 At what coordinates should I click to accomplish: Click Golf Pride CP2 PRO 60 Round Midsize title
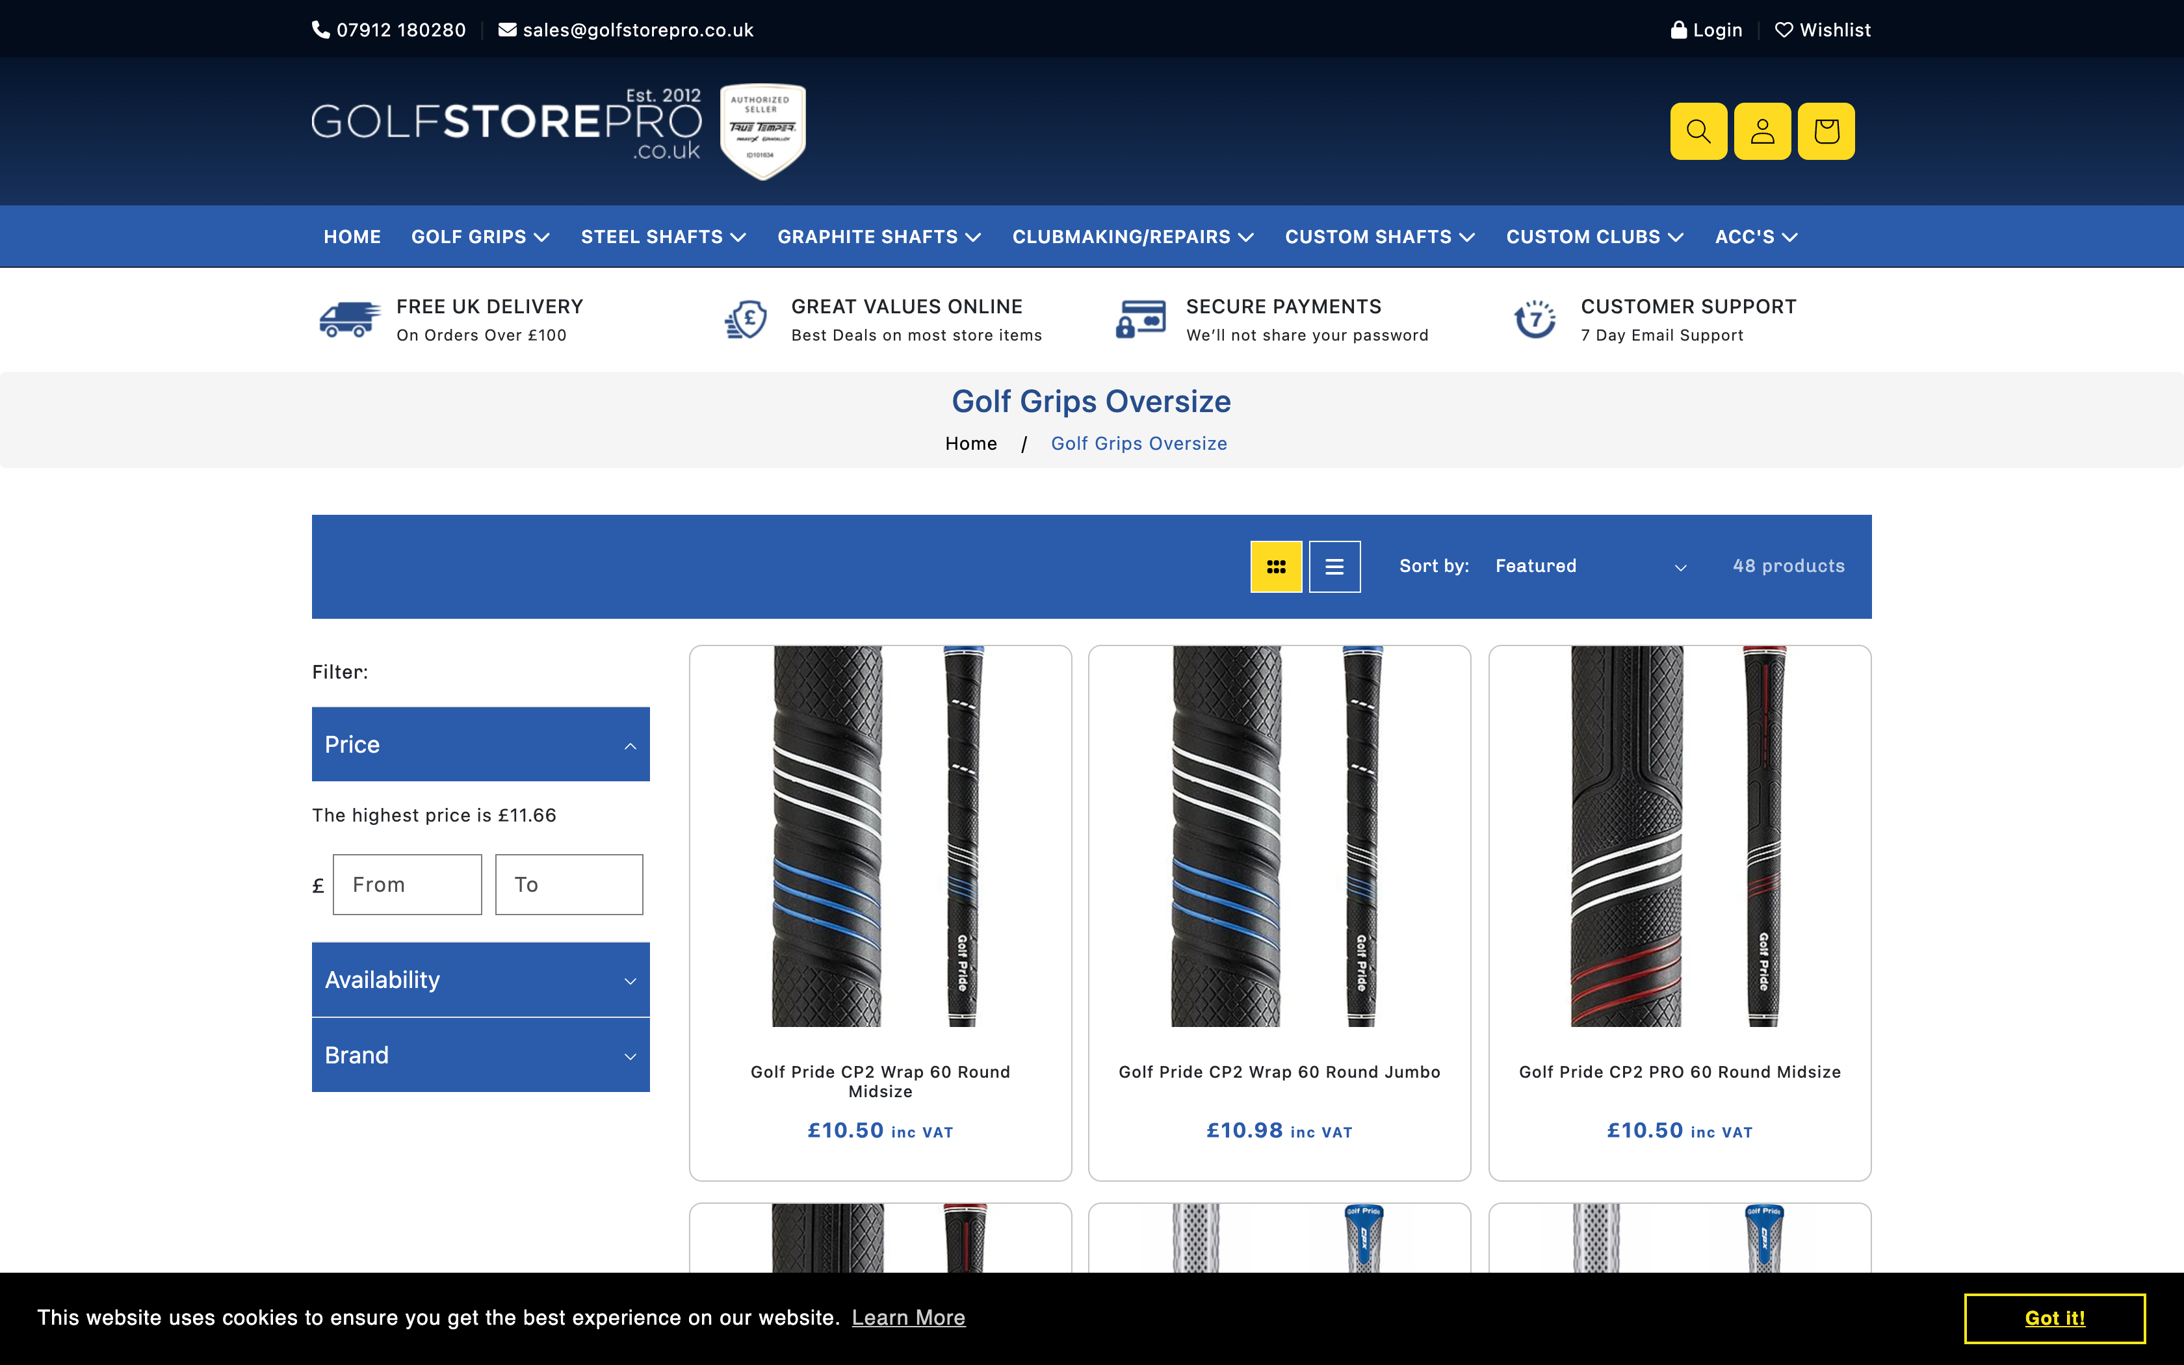click(1680, 1072)
